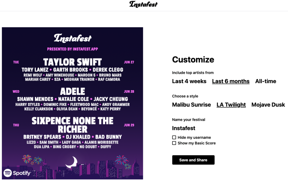Click the Britney Spears artist name
This screenshot has width=288, height=182.
(x=42, y=137)
